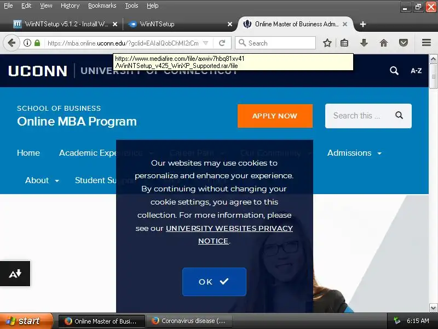
Task: Click the UCONN logo
Action: [x=38, y=71]
